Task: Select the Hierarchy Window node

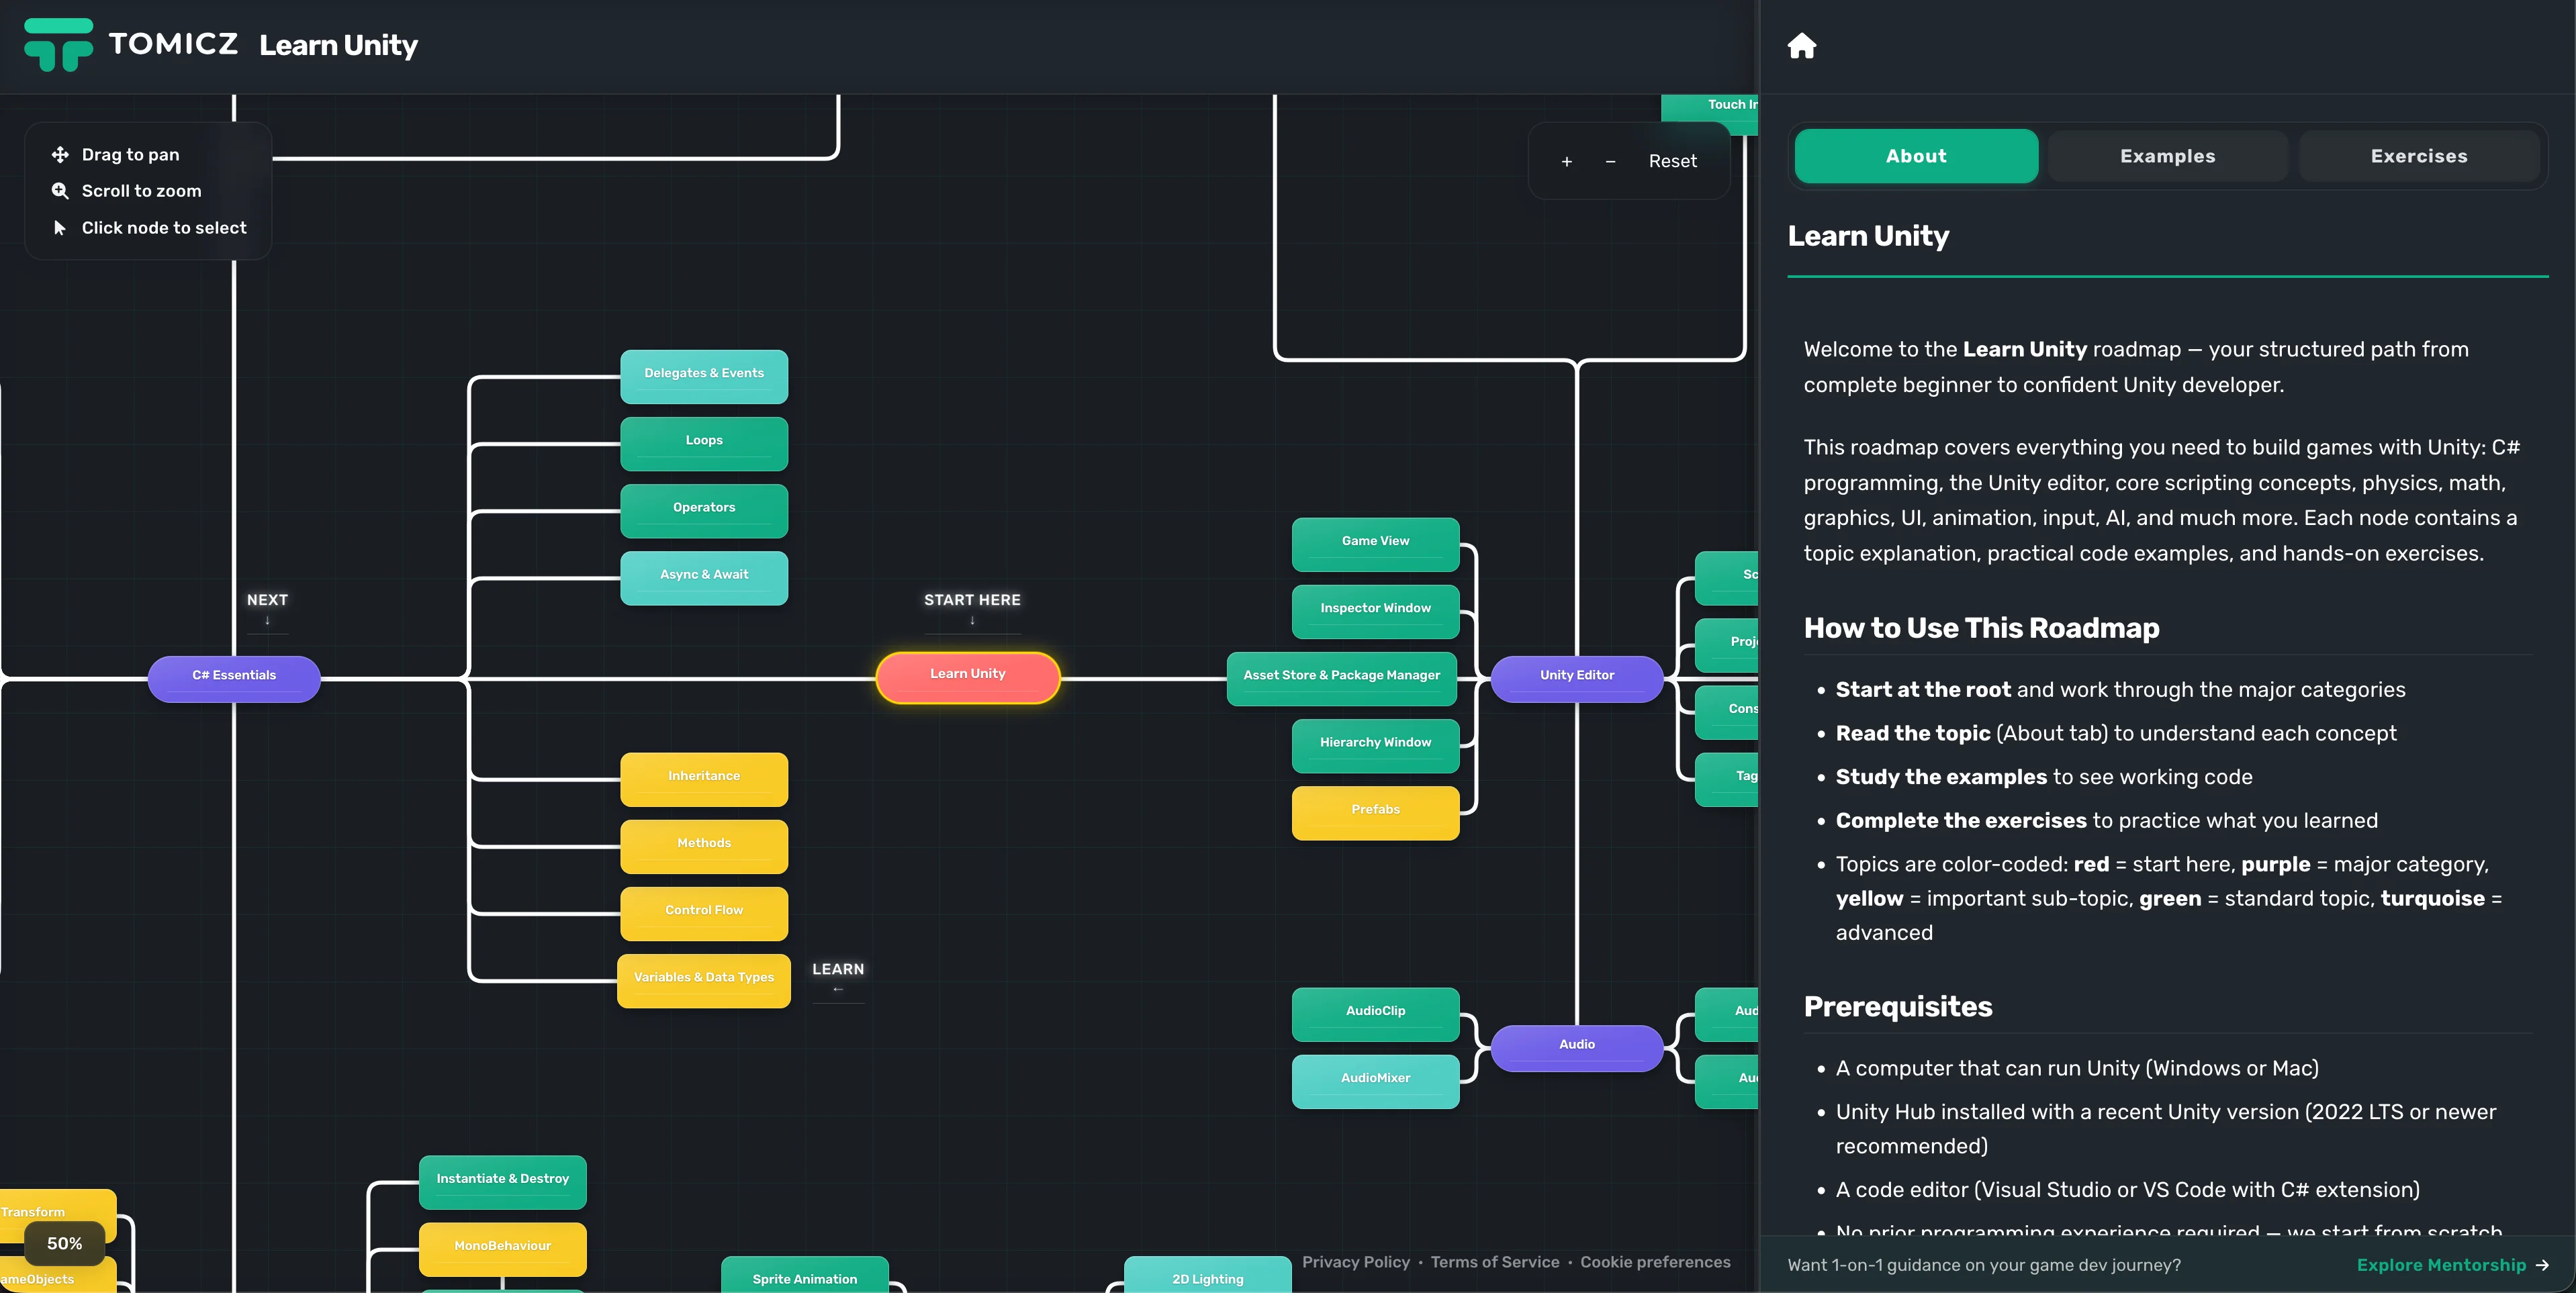Action: (x=1375, y=745)
